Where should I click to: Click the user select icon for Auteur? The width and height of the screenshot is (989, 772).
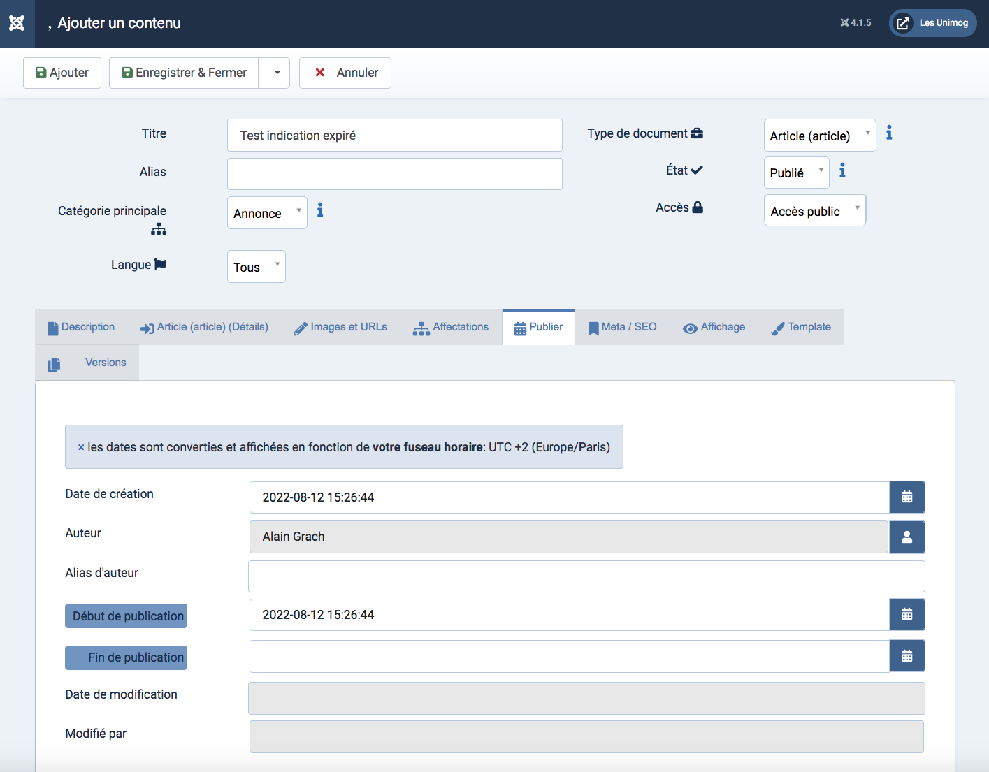[907, 537]
